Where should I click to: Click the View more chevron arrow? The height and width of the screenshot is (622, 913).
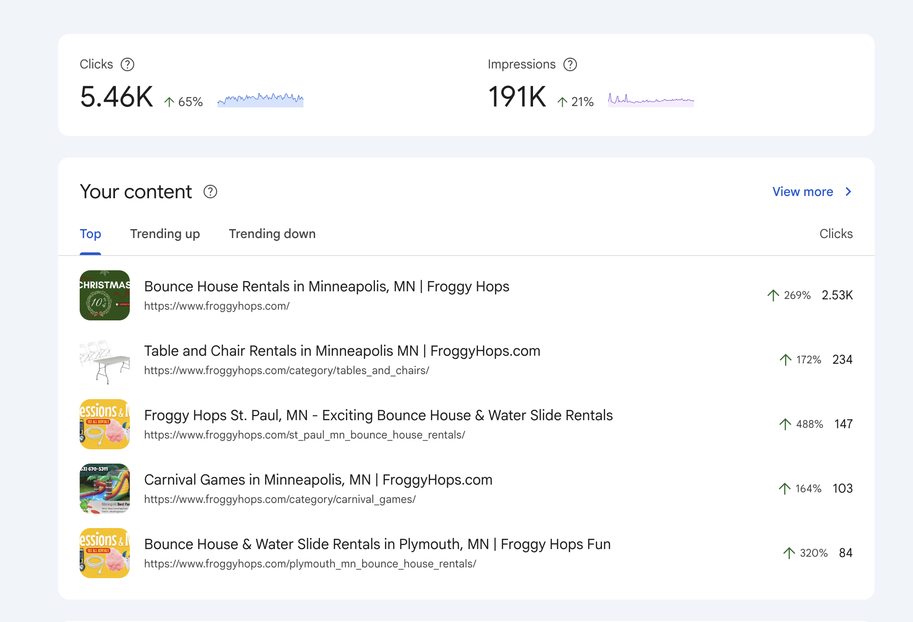[x=848, y=192]
